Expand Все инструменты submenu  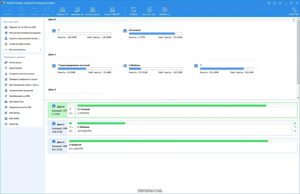coord(17,50)
